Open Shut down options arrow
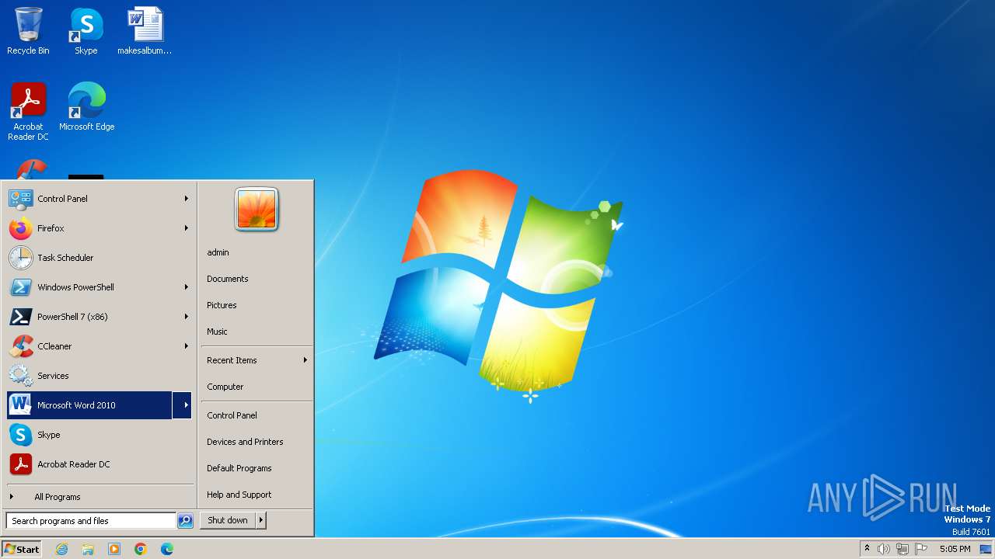The image size is (995, 559). 261,520
